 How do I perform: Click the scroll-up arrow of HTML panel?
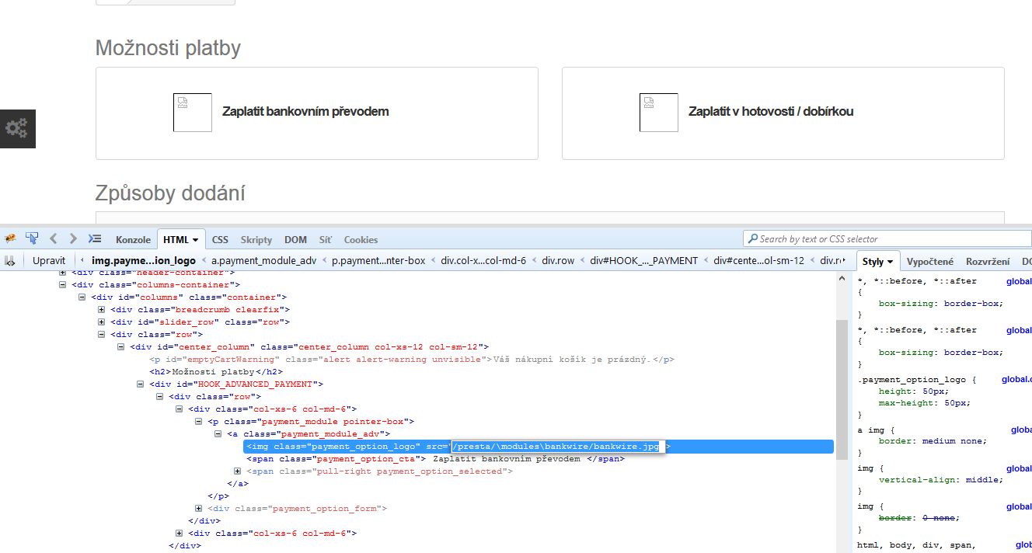click(842, 277)
